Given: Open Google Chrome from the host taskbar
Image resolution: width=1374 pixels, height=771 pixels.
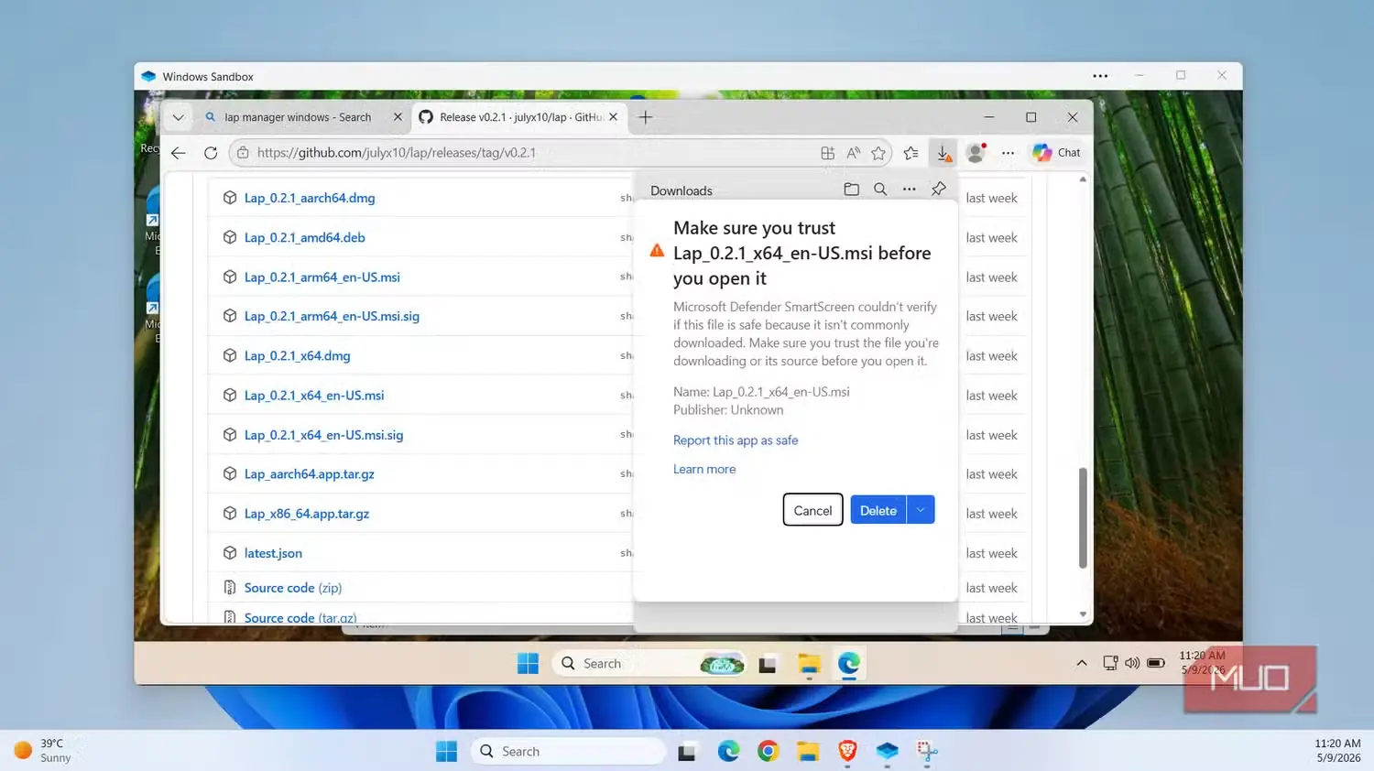Looking at the screenshot, I should pyautogui.click(x=768, y=752).
